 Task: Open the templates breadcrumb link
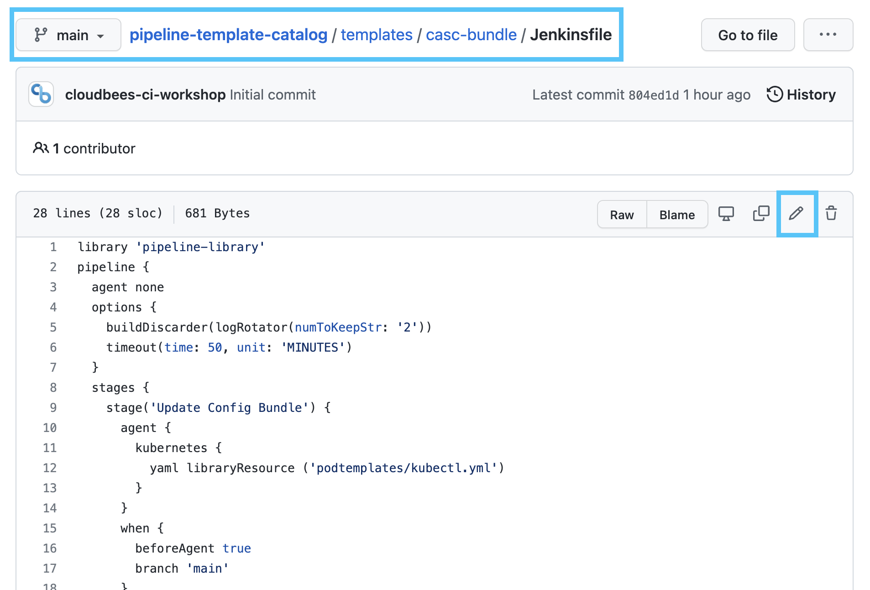(376, 34)
